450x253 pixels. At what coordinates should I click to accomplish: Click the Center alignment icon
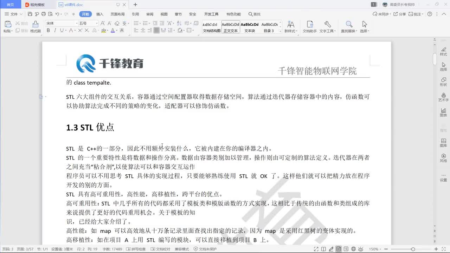(143, 31)
